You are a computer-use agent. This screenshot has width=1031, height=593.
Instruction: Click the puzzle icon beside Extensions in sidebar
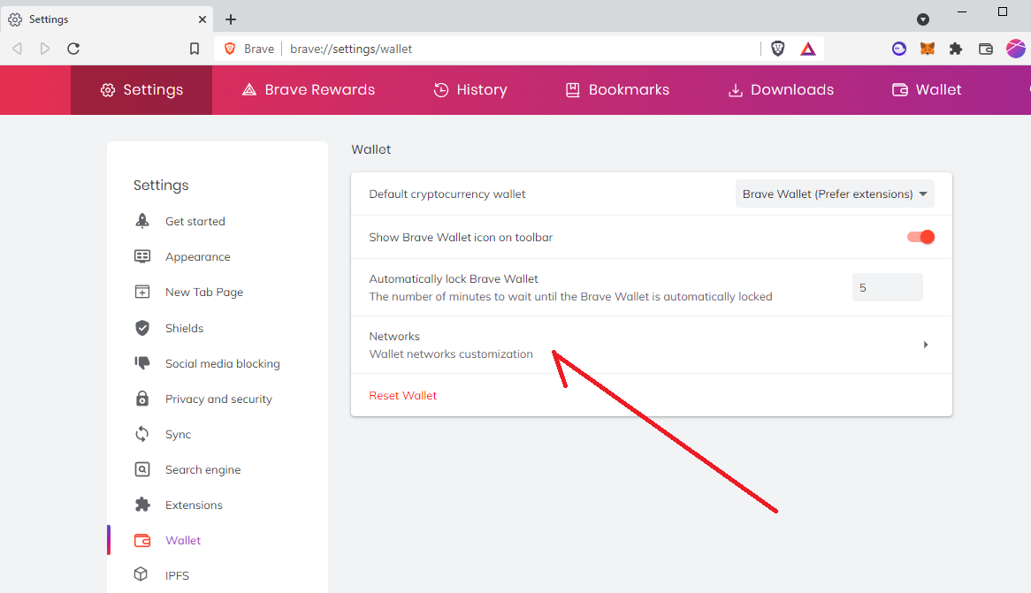pyautogui.click(x=142, y=505)
